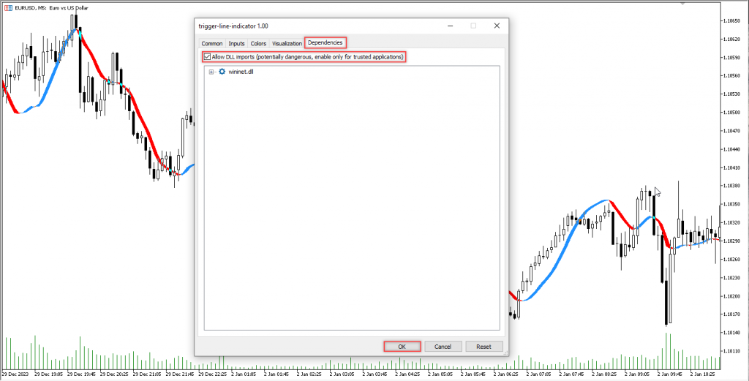Click the Reset button
This screenshot has height=381, width=749.
tap(484, 347)
